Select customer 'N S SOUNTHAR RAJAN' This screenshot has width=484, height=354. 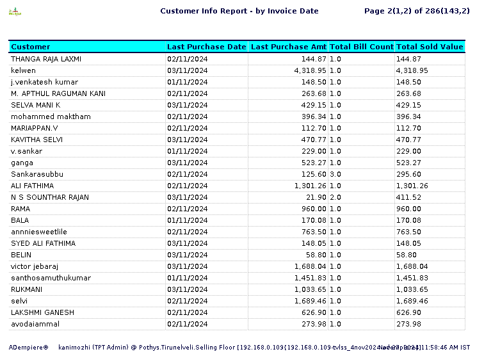click(50, 197)
